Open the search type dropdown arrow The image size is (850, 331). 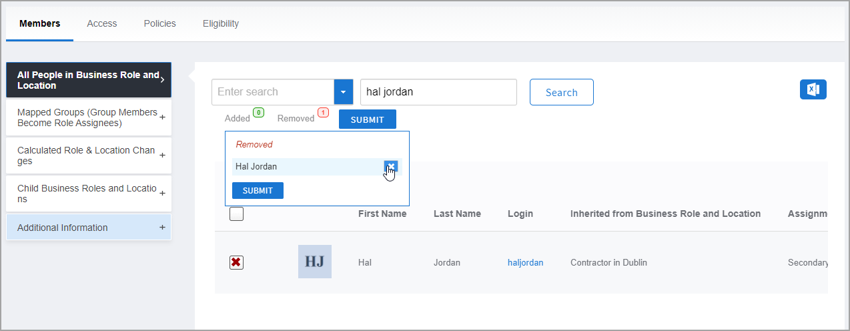pyautogui.click(x=344, y=92)
